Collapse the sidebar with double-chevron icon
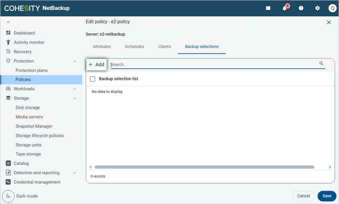The image size is (339, 204). [8, 22]
